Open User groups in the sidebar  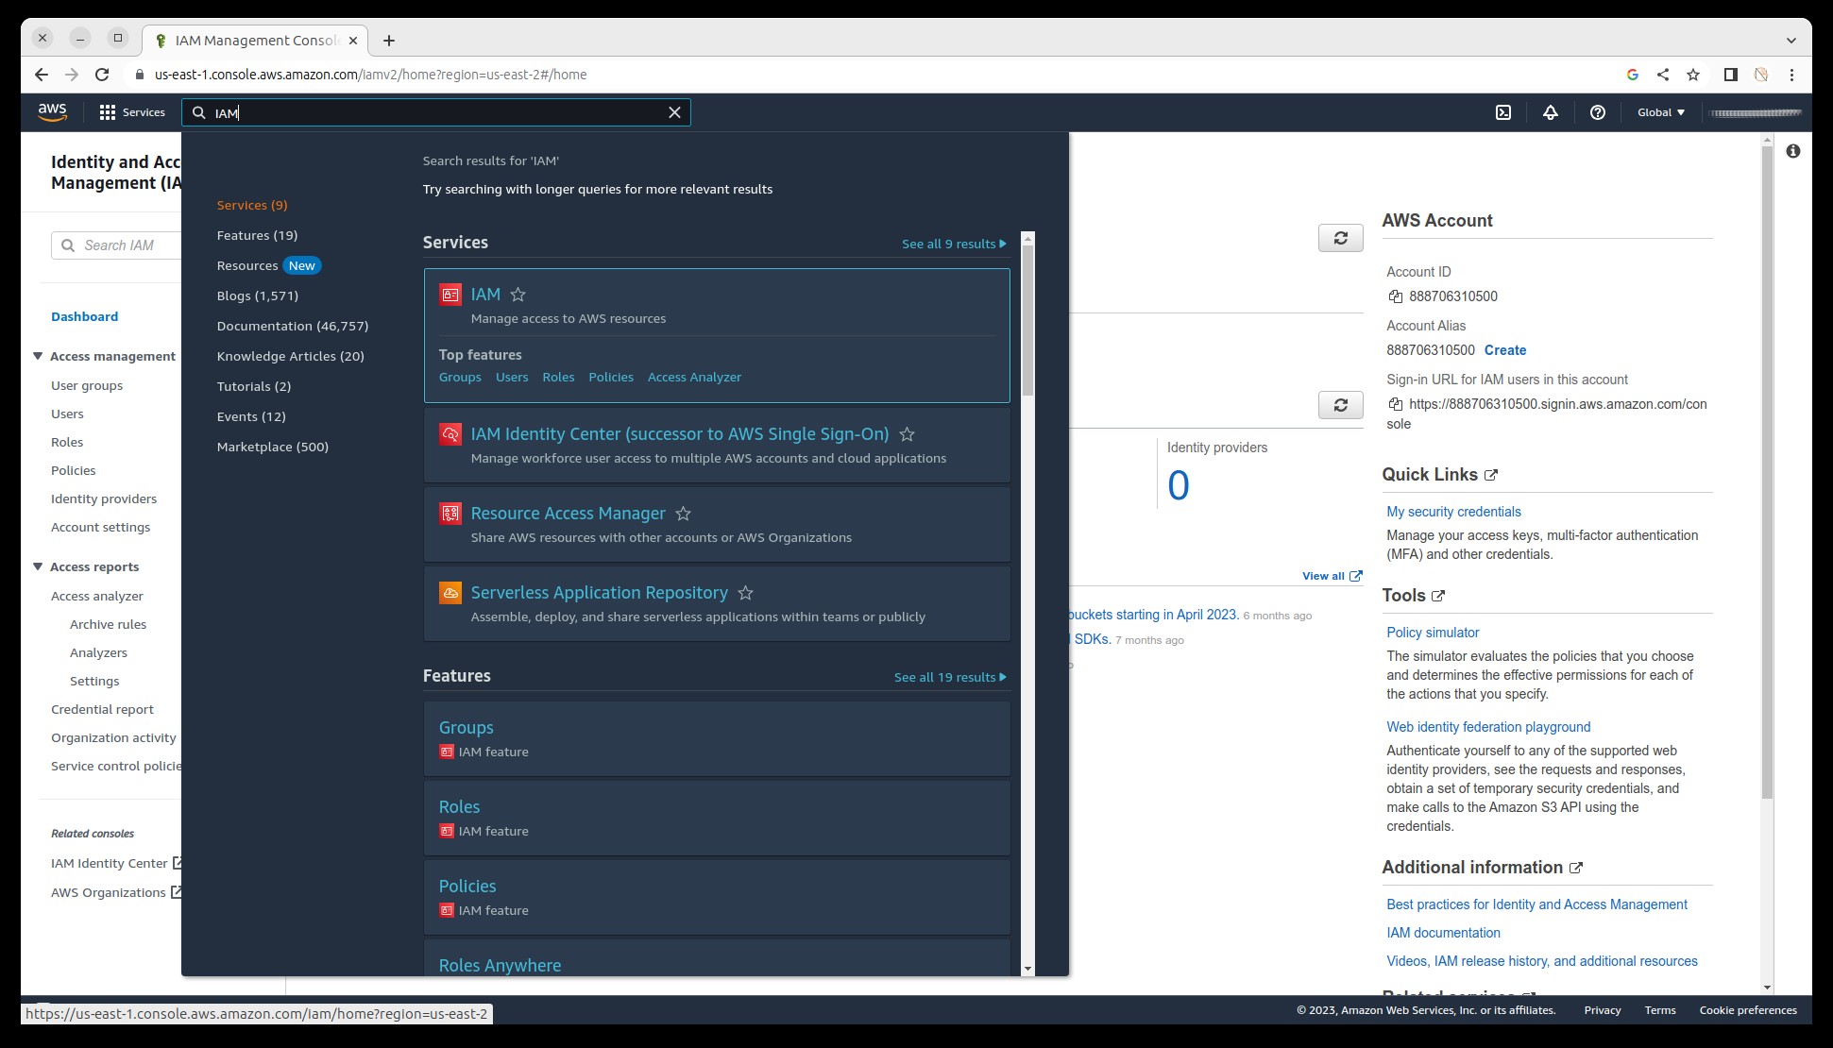[x=87, y=385]
